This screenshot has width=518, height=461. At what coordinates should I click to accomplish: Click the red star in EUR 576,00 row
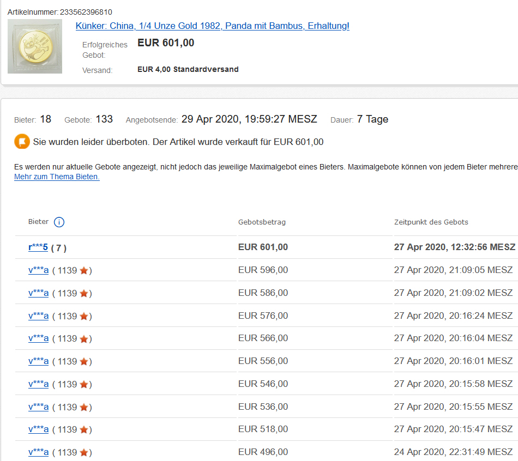pyautogui.click(x=83, y=316)
